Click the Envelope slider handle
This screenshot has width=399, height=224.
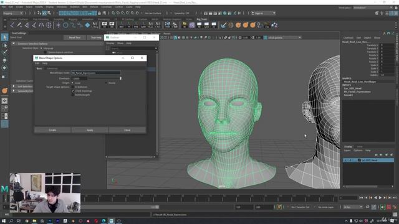120,78
